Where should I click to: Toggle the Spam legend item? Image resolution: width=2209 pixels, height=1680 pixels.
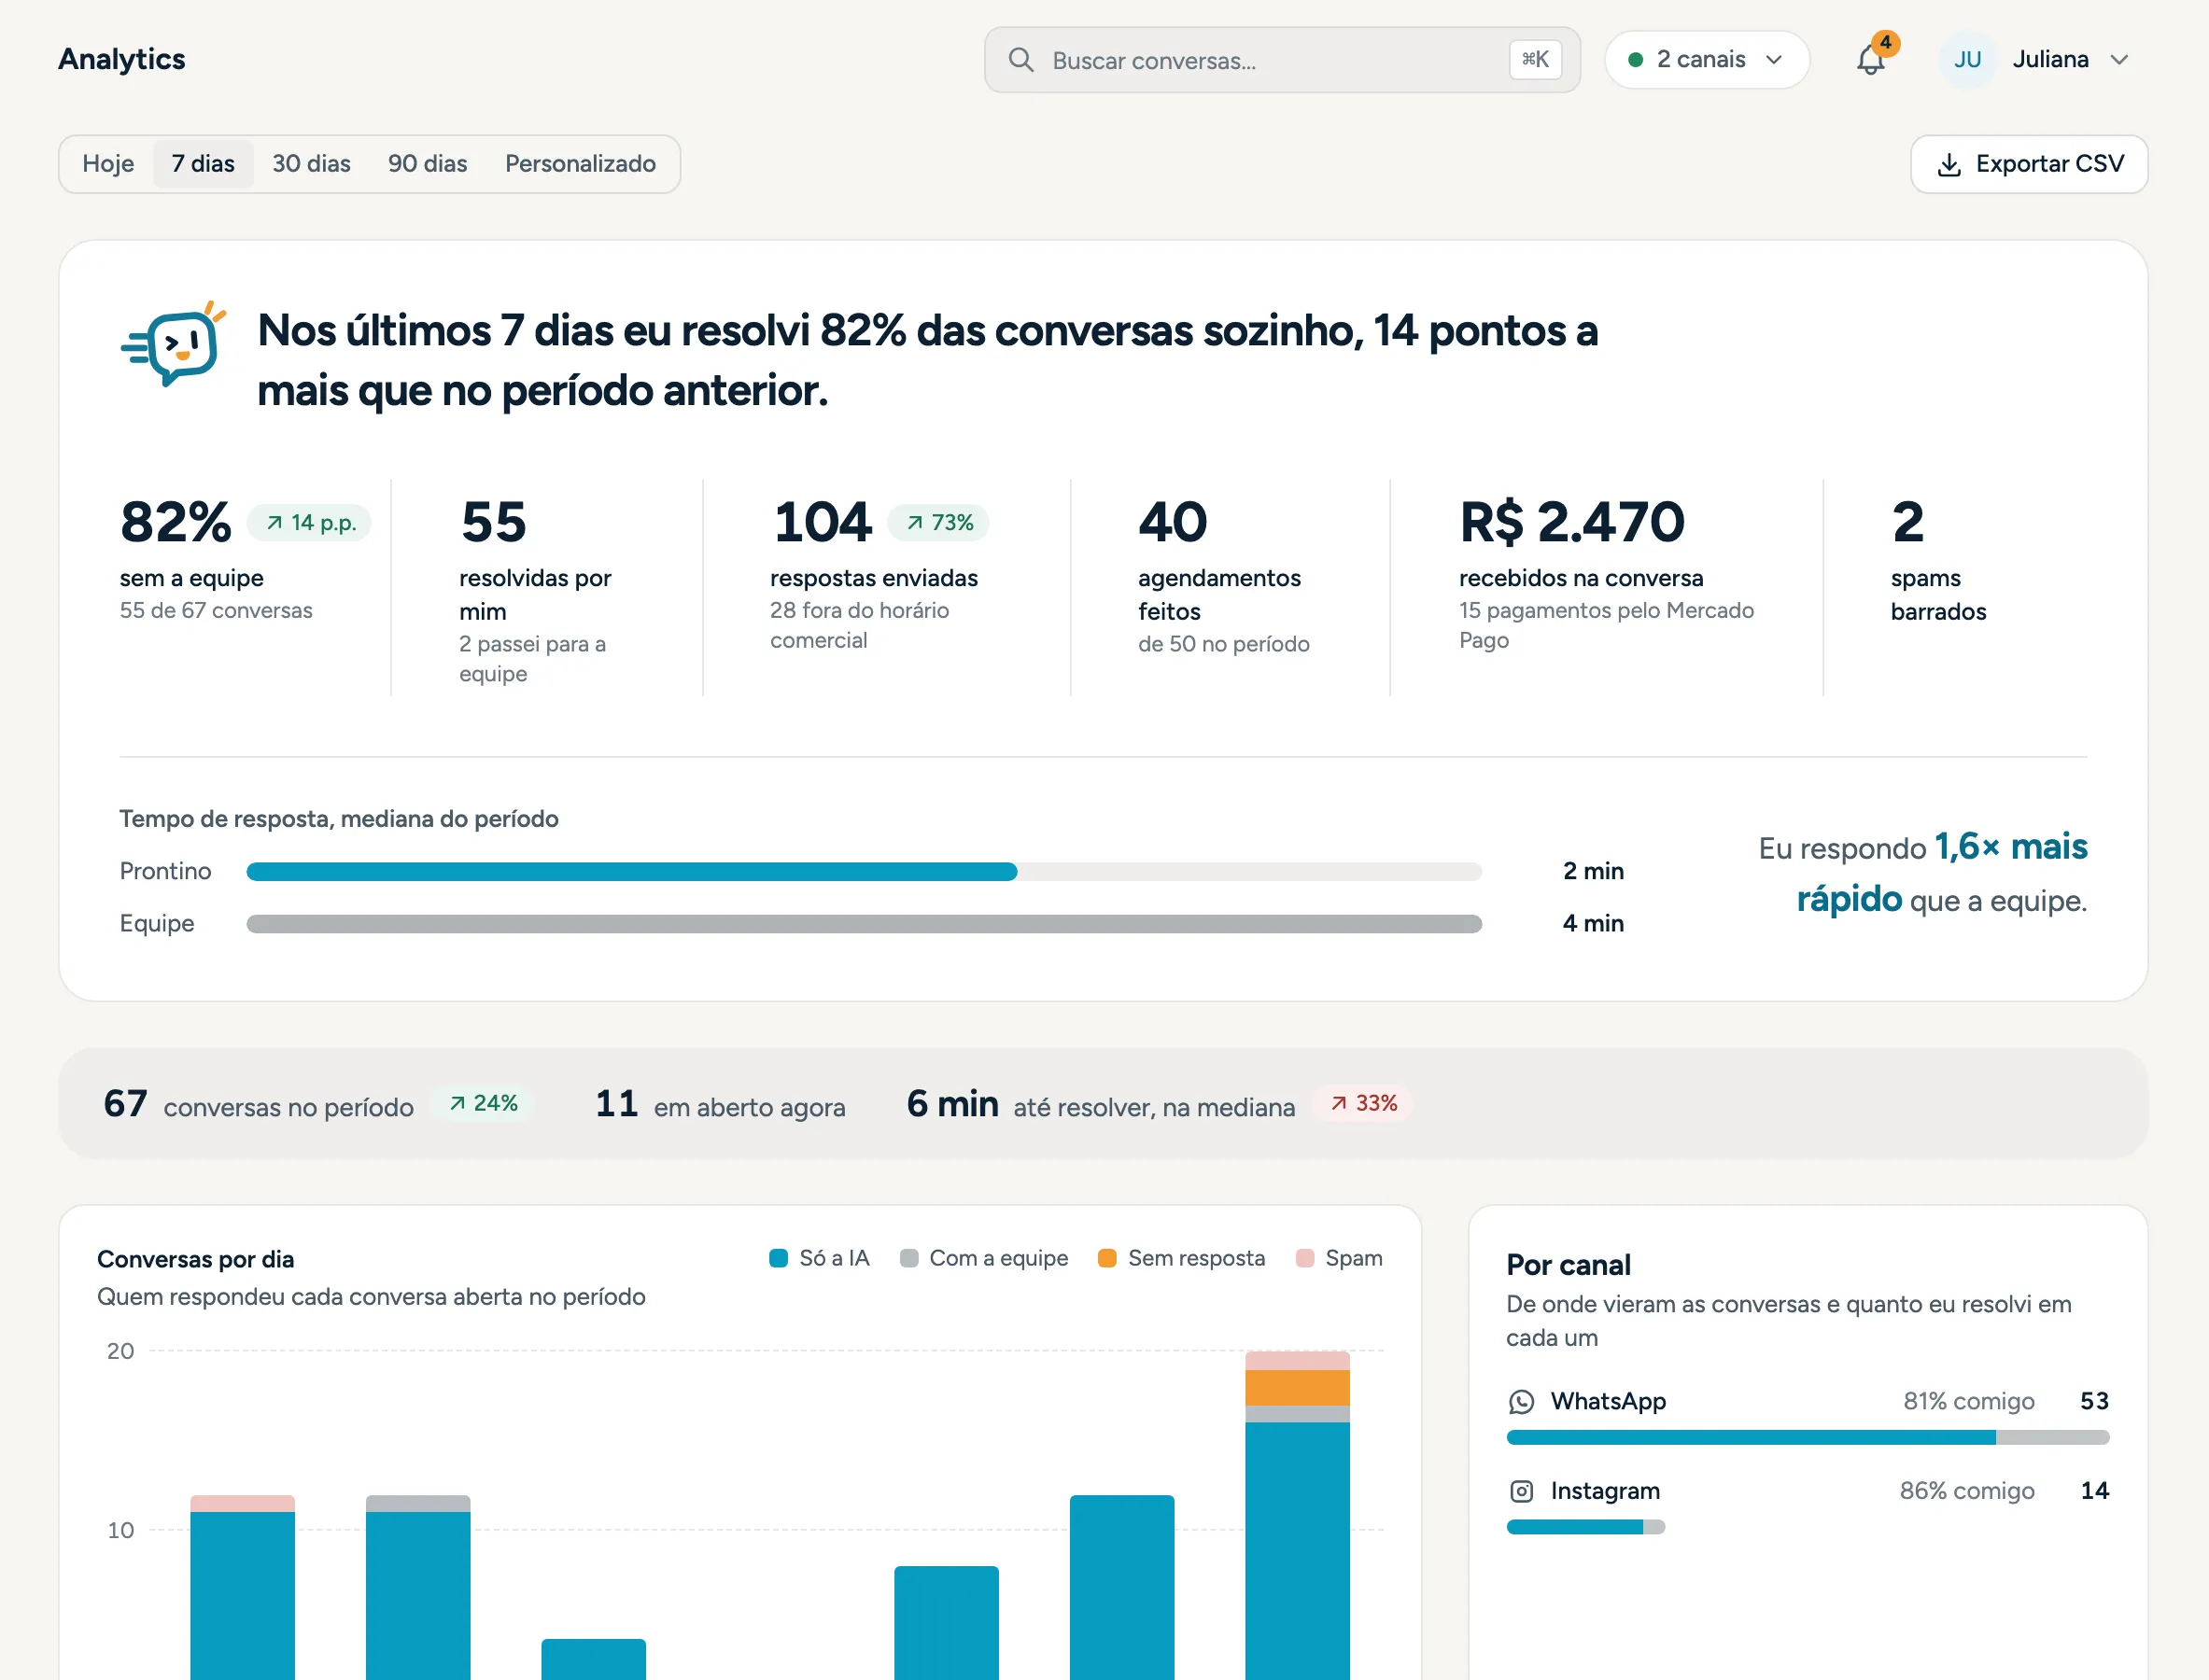point(1339,1258)
